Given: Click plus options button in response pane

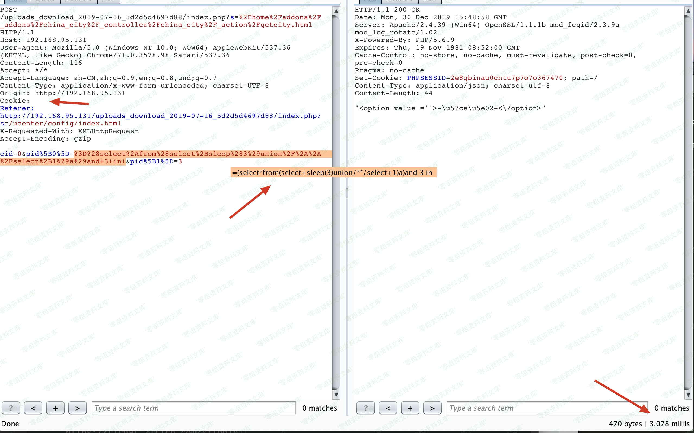Looking at the screenshot, I should [x=410, y=408].
